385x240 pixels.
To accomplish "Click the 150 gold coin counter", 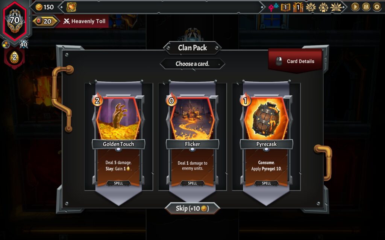I will click(45, 7).
